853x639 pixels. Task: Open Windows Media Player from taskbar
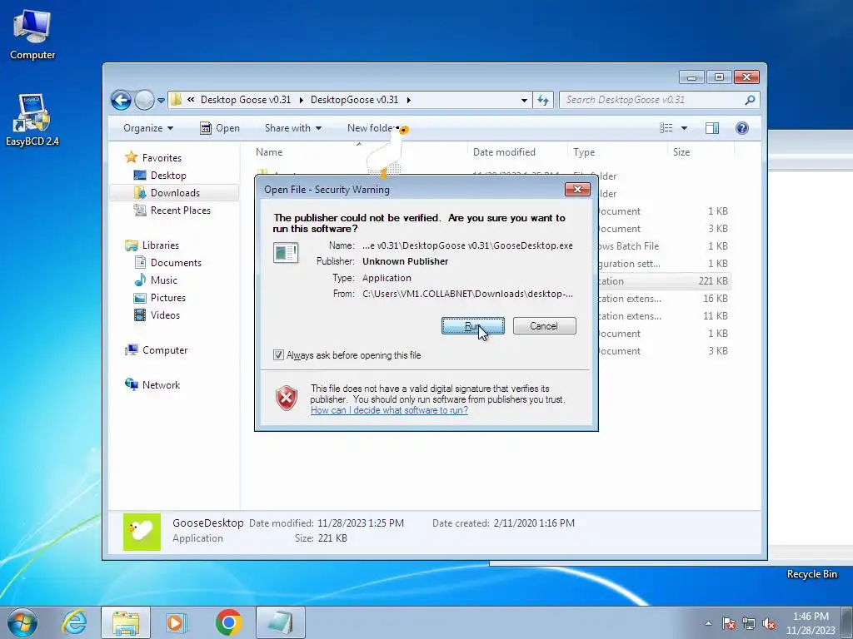[x=177, y=622]
